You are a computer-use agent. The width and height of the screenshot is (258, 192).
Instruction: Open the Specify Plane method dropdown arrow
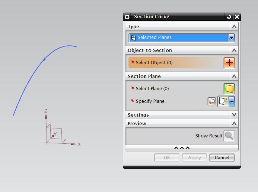[232, 101]
